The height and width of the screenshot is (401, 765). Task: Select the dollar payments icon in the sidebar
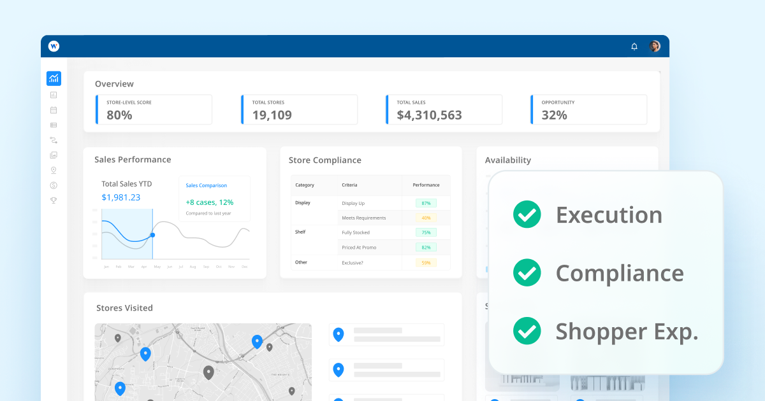pos(54,185)
